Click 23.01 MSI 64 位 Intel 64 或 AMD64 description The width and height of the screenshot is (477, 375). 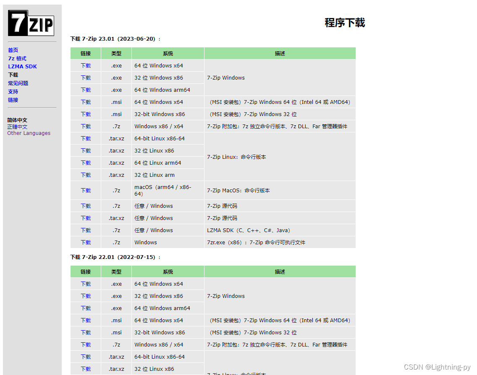(x=280, y=102)
